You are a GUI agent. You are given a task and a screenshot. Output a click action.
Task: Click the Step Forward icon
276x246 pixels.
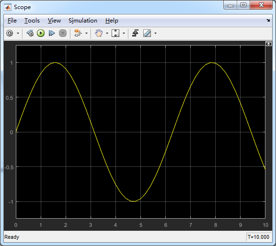coord(52,33)
